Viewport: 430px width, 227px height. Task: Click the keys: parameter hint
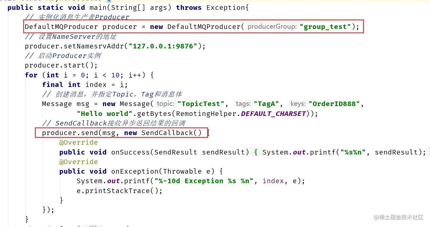[x=298, y=104]
